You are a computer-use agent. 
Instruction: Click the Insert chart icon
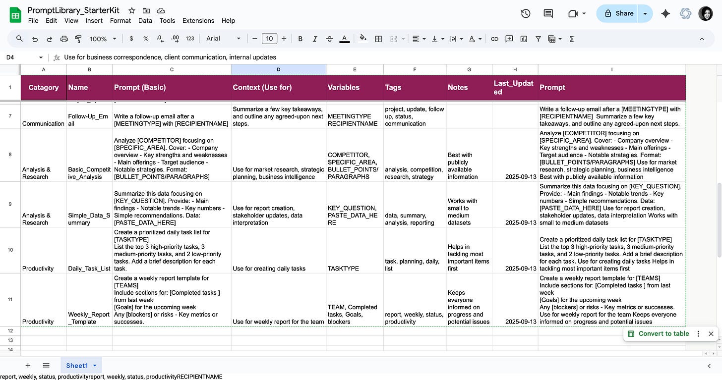click(x=524, y=39)
